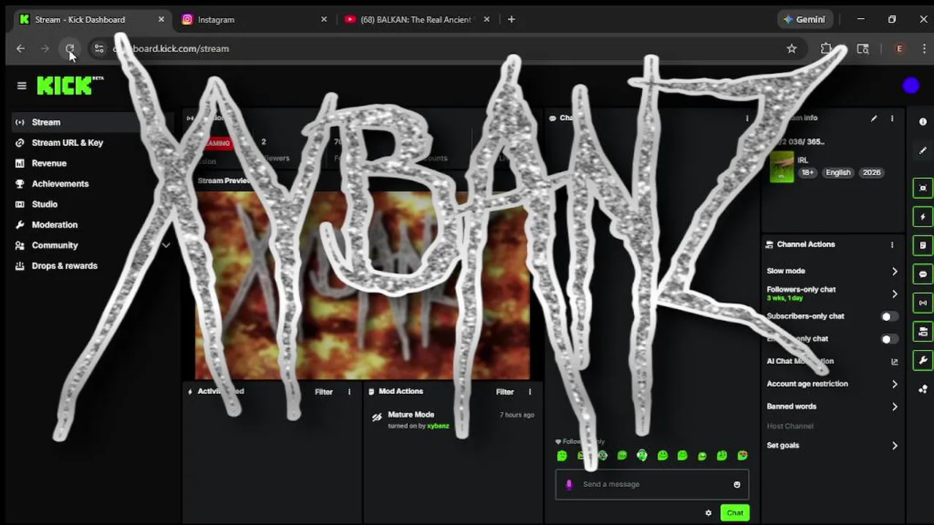Open the xybanz username link in Mod Actions
The width and height of the screenshot is (934, 525).
coord(438,426)
